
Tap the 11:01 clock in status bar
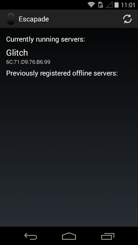point(128,5)
